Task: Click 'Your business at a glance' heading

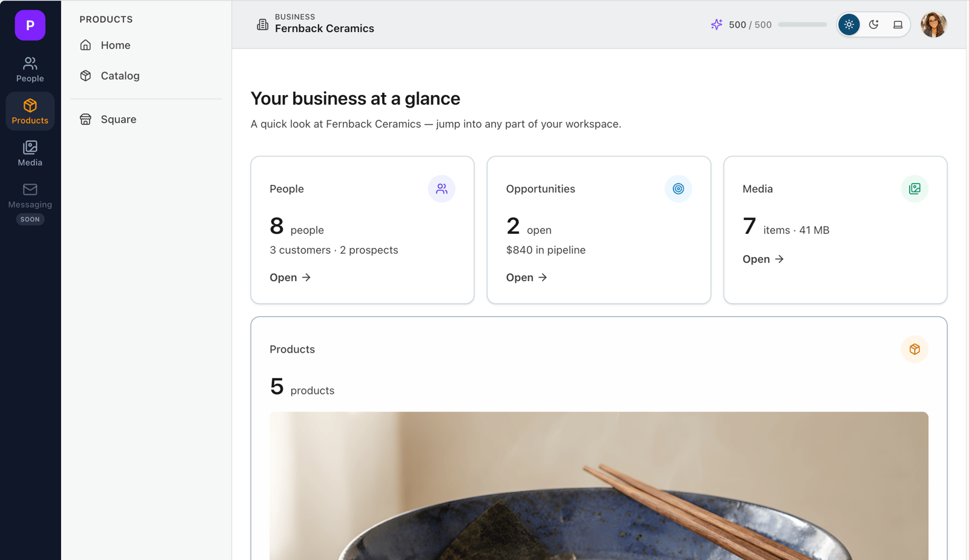Action: click(356, 98)
